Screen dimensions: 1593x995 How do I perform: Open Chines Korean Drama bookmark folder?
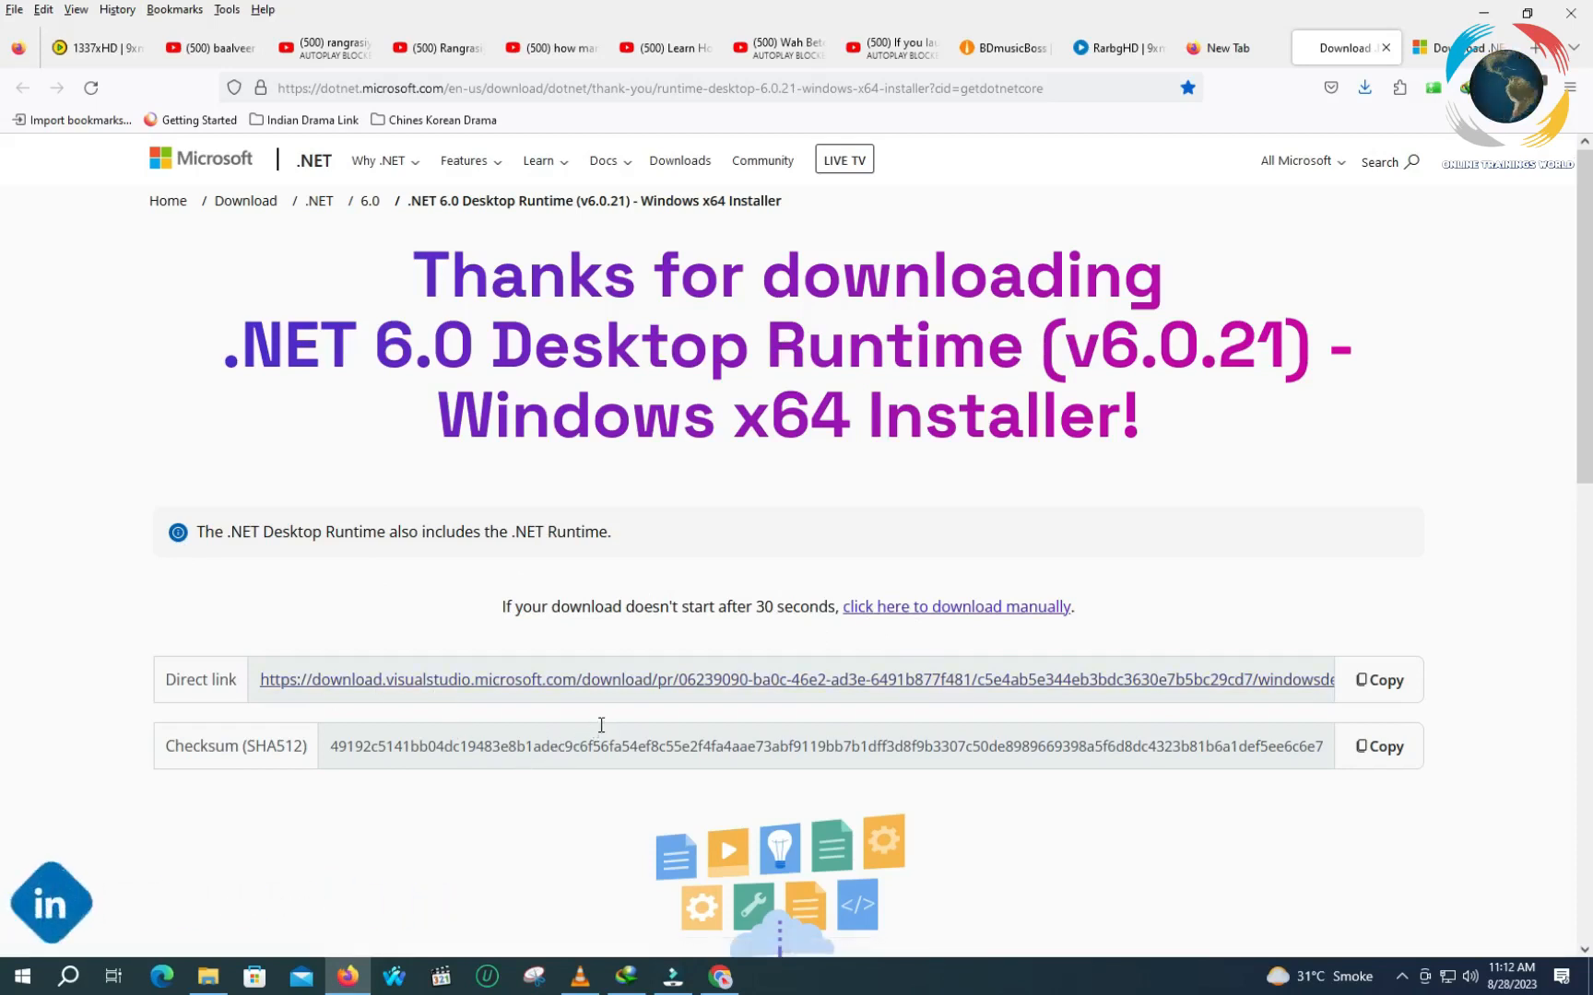click(433, 120)
